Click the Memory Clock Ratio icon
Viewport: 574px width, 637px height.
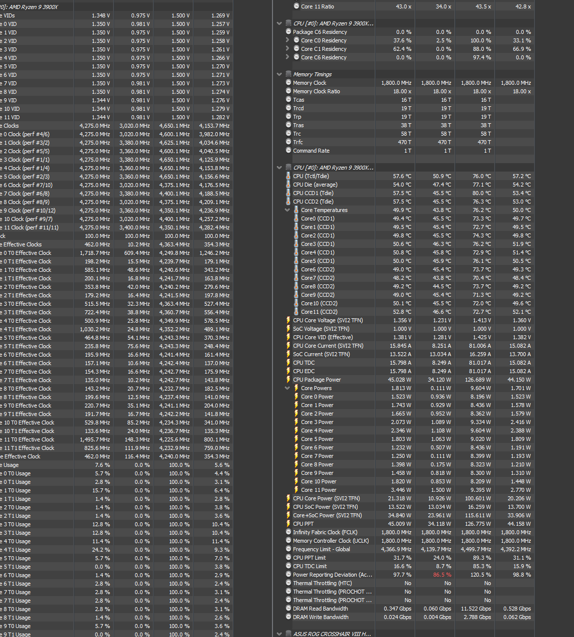coord(288,91)
